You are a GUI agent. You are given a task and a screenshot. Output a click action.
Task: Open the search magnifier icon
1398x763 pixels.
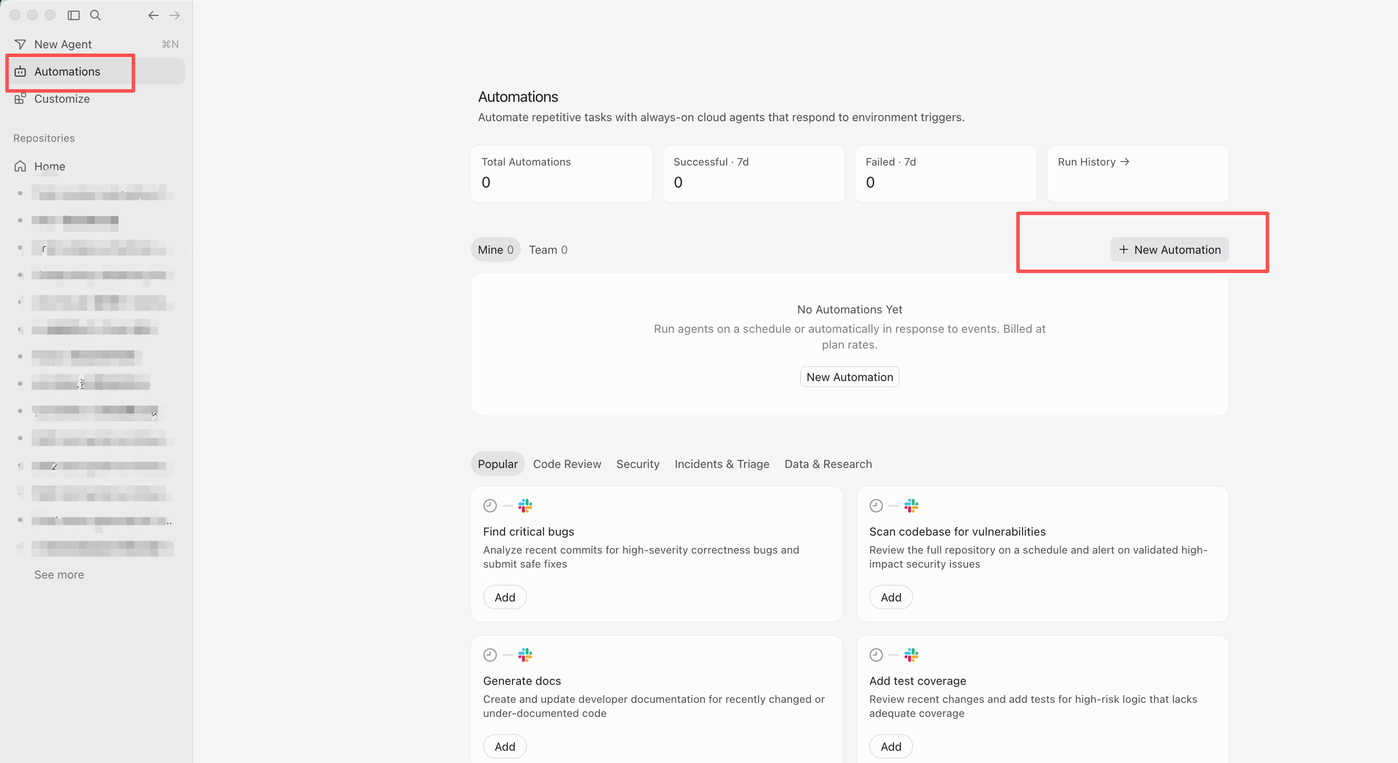[x=96, y=15]
